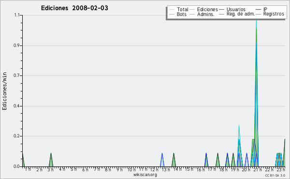The width and height of the screenshot is (290, 179).
Task: Click the '16 h' x-axis label
Action: tap(201, 169)
